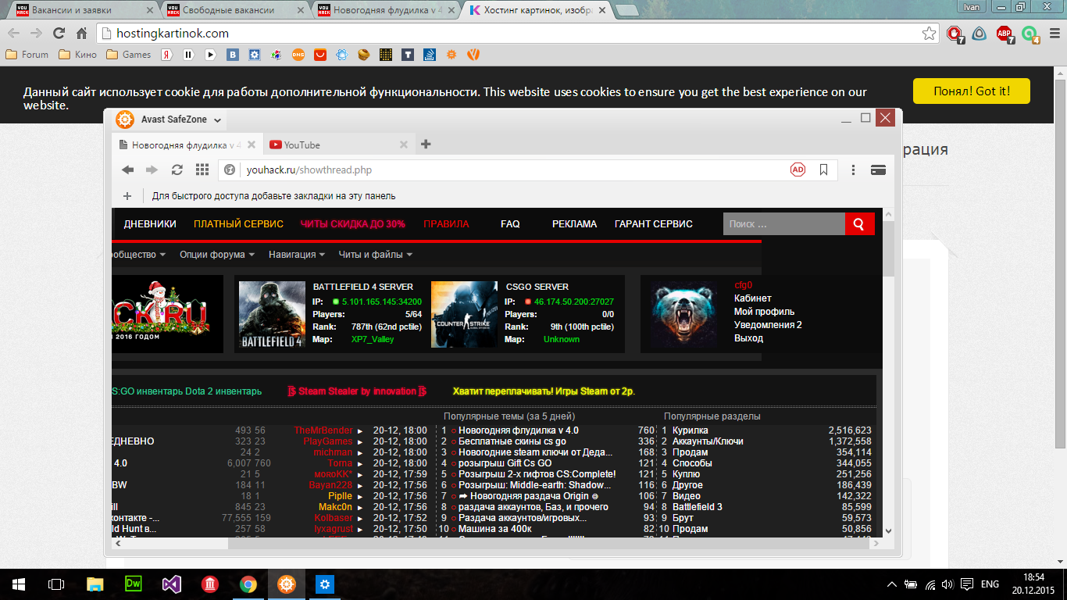Viewport: 1067px width, 600px height.
Task: Click red search magnifier button on youhack
Action: coord(859,224)
